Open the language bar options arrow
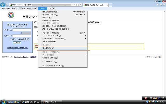The image size is (166, 104). pyautogui.click(x=165, y=98)
